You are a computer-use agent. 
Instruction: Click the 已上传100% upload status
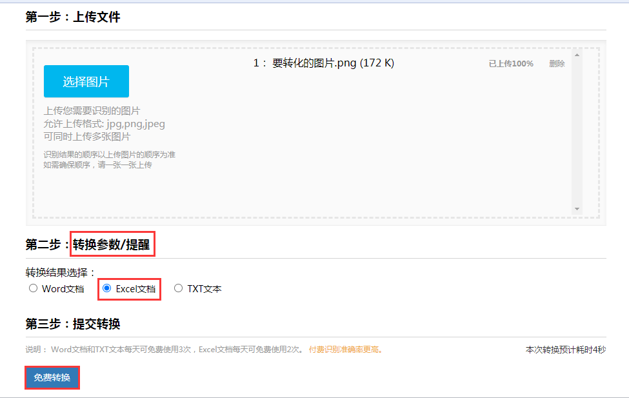[511, 63]
